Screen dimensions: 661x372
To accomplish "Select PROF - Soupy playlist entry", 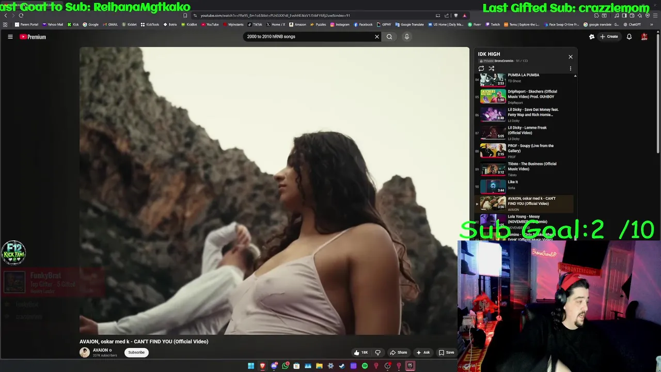I will pos(524,151).
